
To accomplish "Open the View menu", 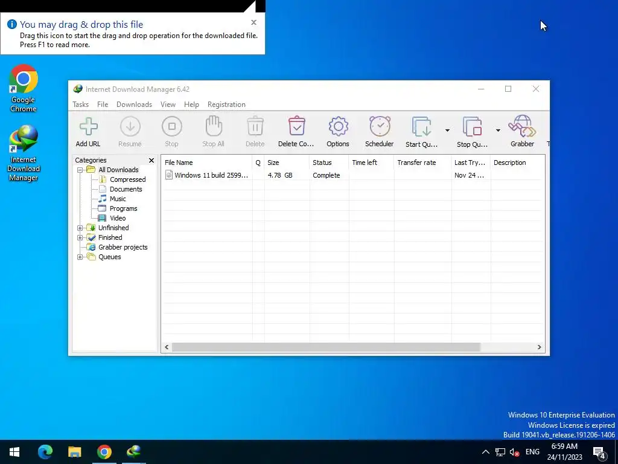I will (168, 105).
